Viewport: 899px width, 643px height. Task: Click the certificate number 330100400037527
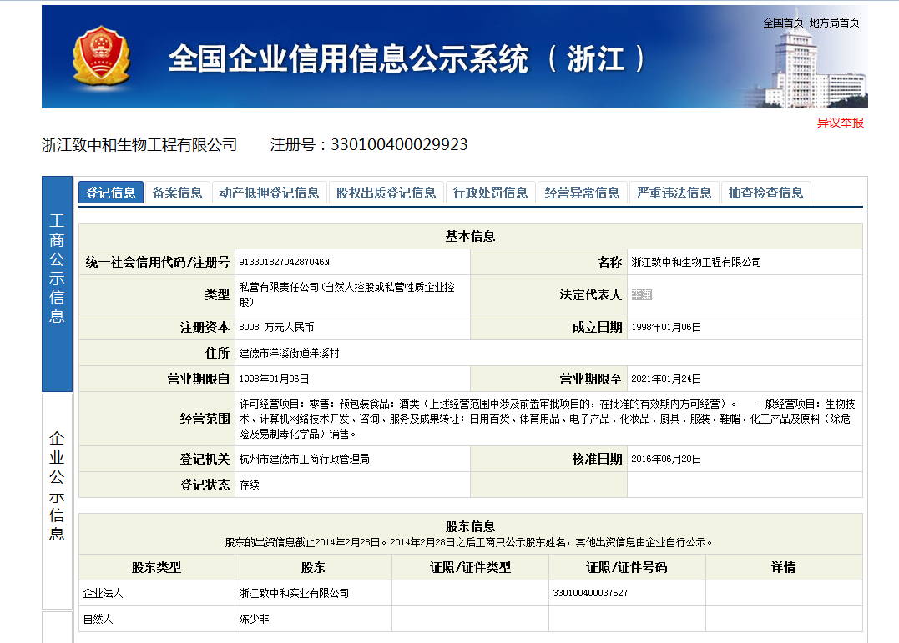[x=590, y=593]
